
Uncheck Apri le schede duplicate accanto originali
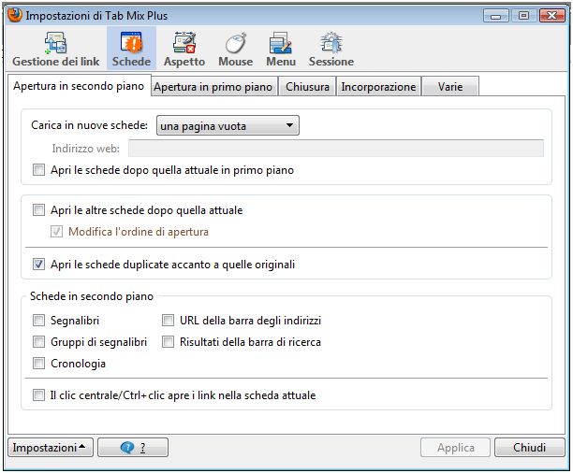coord(38,265)
